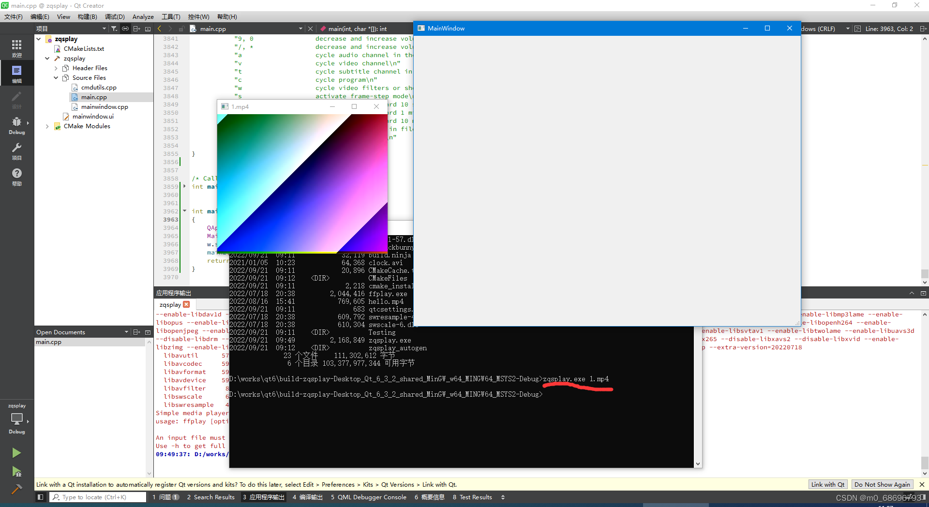The height and width of the screenshot is (507, 929).
Task: Expand the CMake Modules node
Action: pos(47,126)
